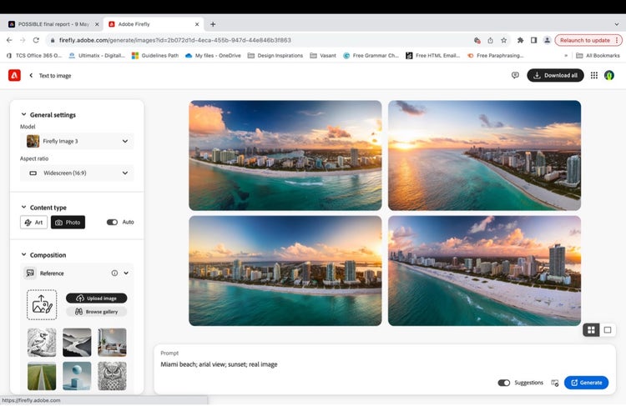Click the Generate button

(x=586, y=383)
